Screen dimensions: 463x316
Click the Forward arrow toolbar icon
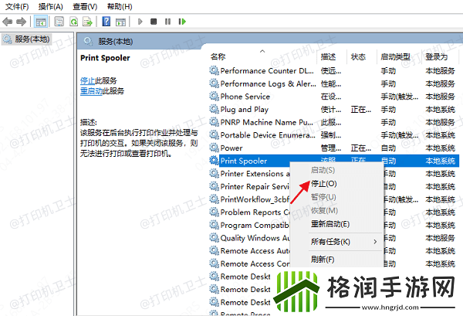[x=21, y=22]
